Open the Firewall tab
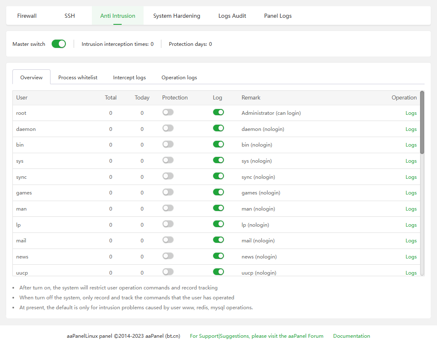 point(27,16)
